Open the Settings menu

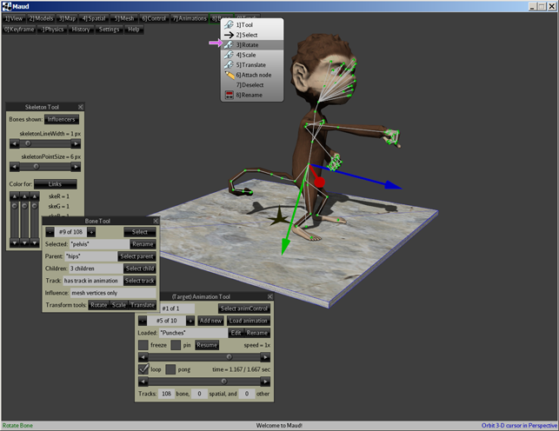(109, 30)
